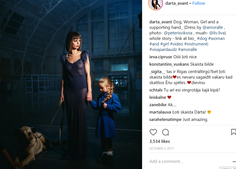Like the post with the heart icon
The width and height of the screenshot is (236, 169).
153,132
